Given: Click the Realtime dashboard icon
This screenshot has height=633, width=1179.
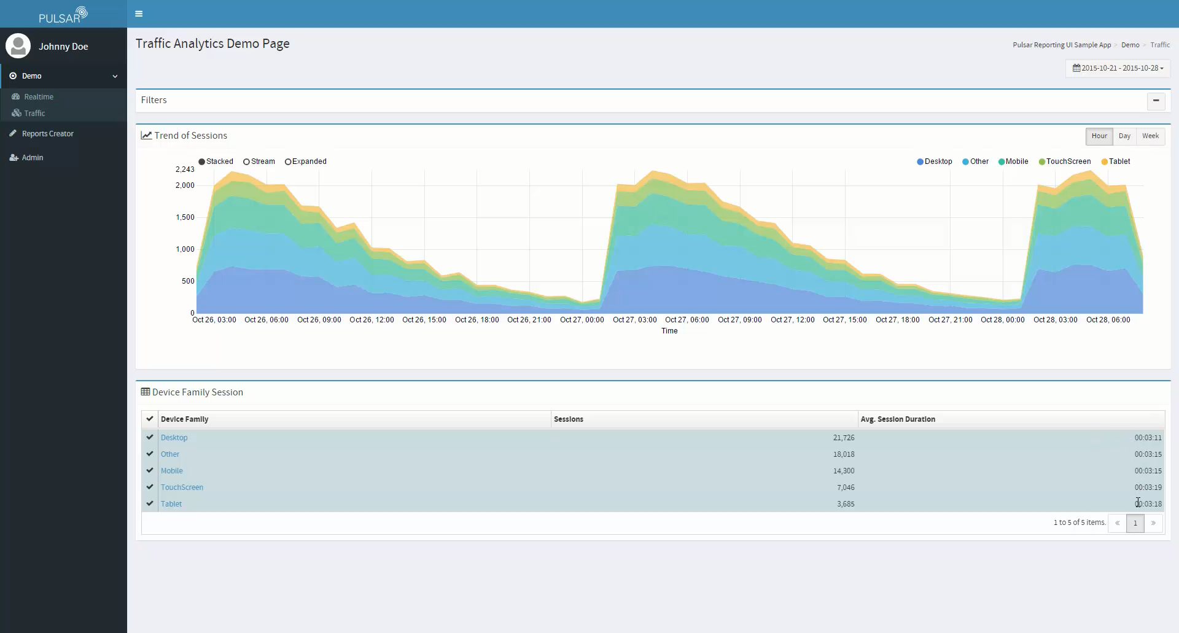Looking at the screenshot, I should (x=16, y=97).
